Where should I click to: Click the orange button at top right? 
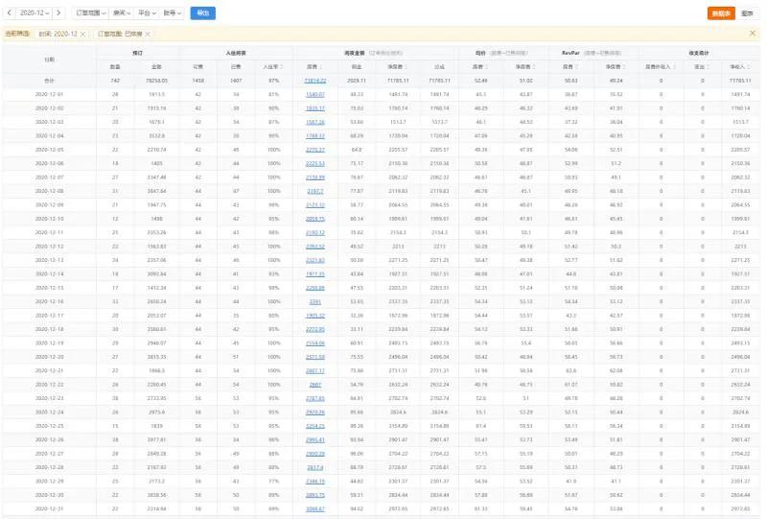click(721, 13)
